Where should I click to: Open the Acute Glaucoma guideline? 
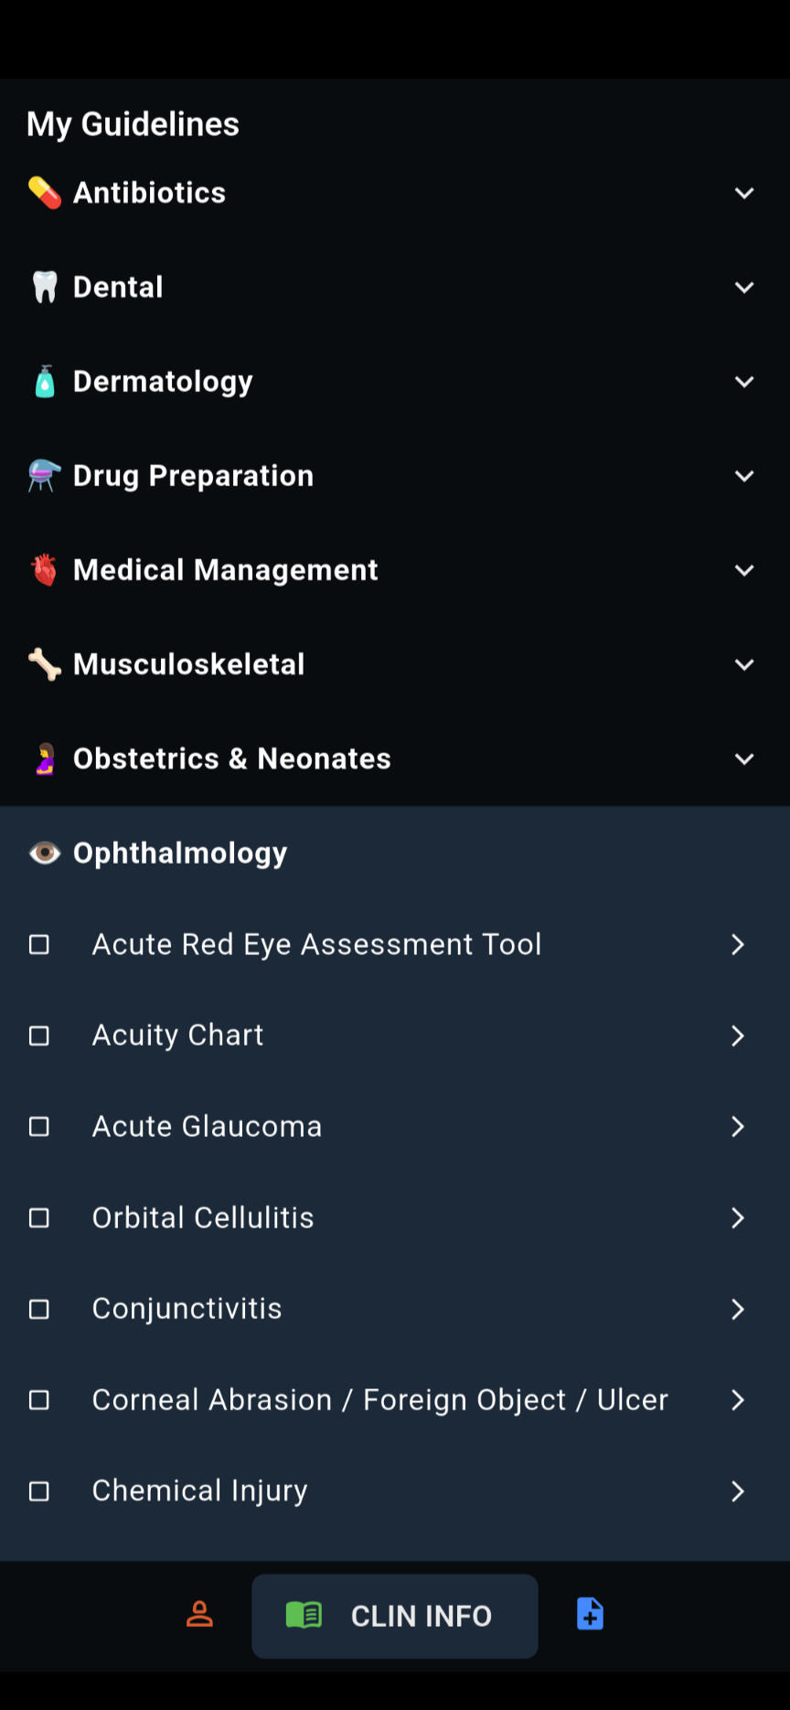click(208, 1126)
